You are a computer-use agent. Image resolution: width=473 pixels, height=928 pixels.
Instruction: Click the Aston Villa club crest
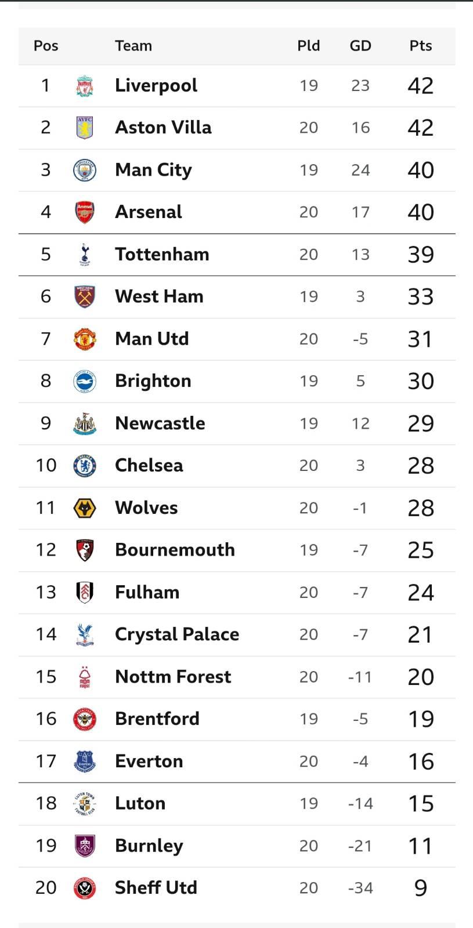point(85,128)
